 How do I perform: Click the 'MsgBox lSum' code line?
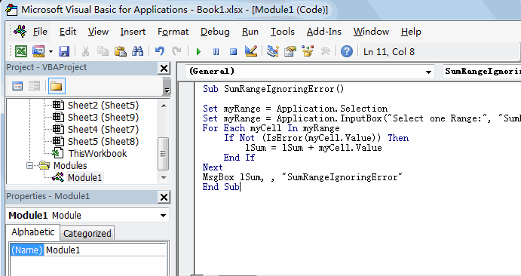[x=302, y=177]
